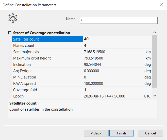Viewport: 167px width, 140px height.
Task: Close the Define Constellation Parameters window
Action: pyautogui.click(x=161, y=5)
